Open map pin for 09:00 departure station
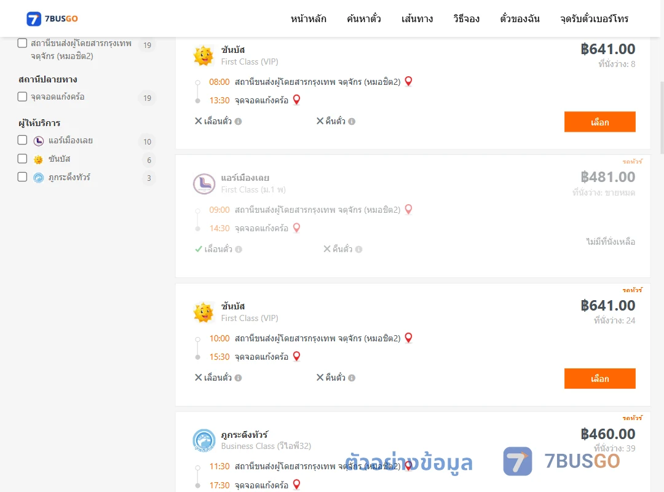 [x=408, y=209]
